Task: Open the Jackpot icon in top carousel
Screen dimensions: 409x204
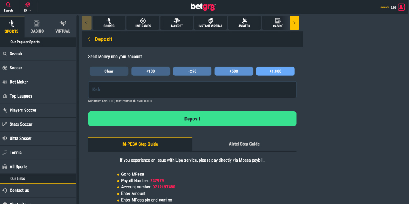Action: (x=177, y=21)
